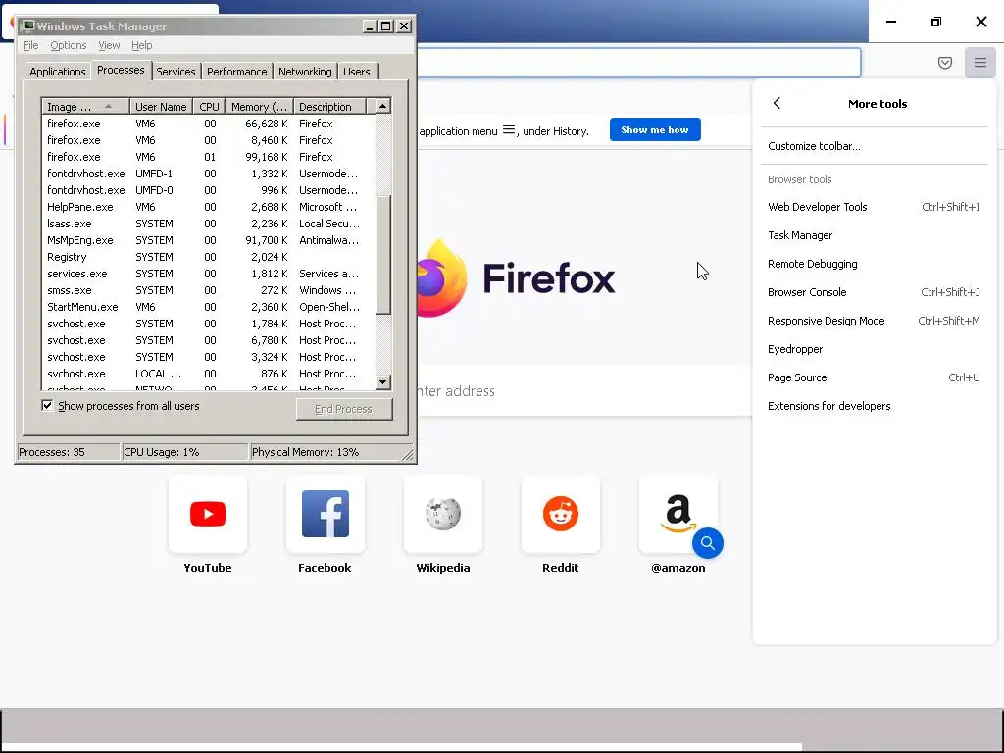Open the View menu in Task Manager
1004x753 pixels.
109,45
